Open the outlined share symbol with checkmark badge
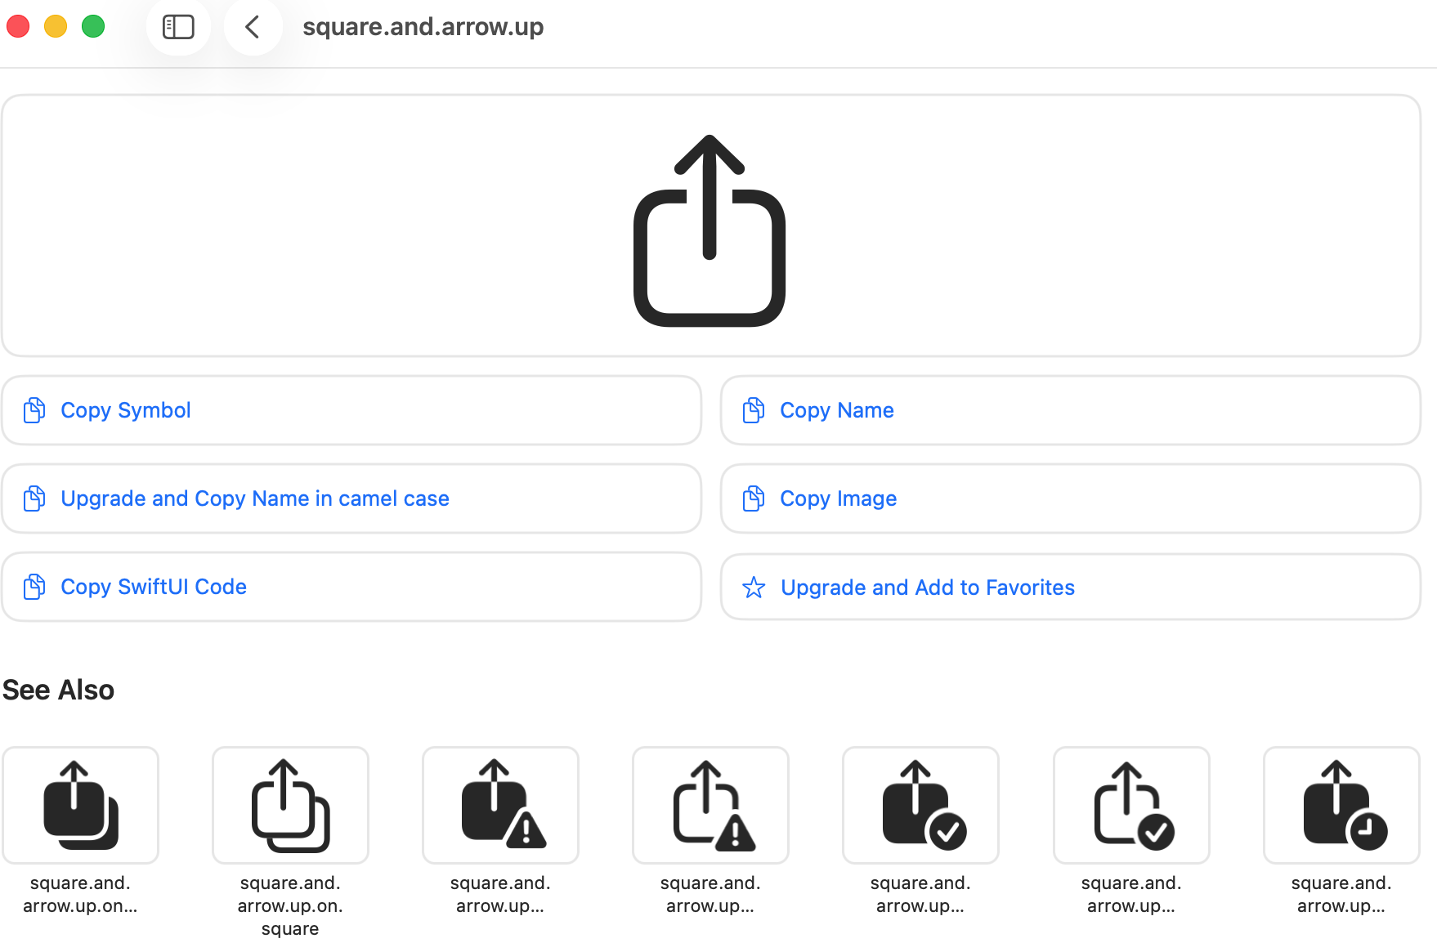Screen dimensions: 1437x943 click(x=1131, y=805)
